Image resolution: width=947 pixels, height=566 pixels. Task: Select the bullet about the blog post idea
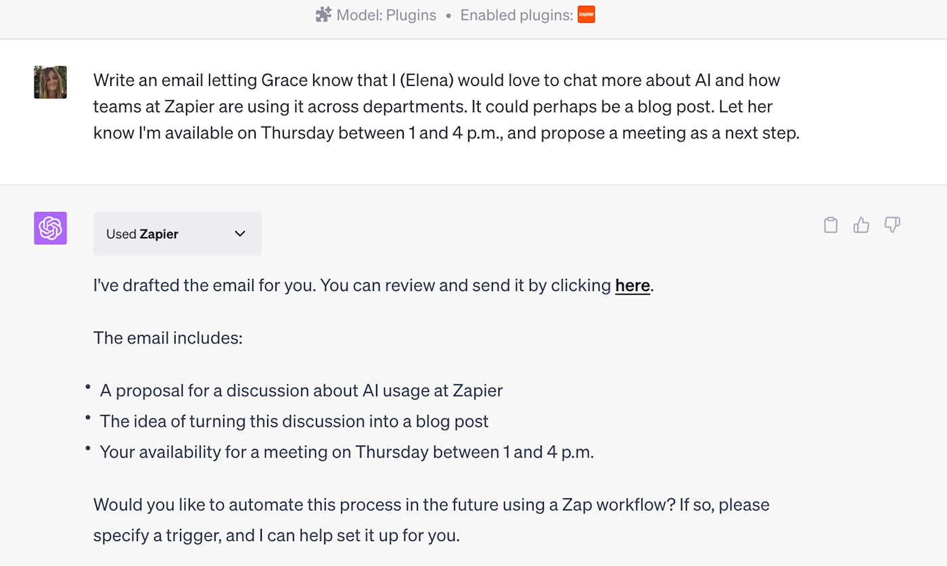[294, 421]
